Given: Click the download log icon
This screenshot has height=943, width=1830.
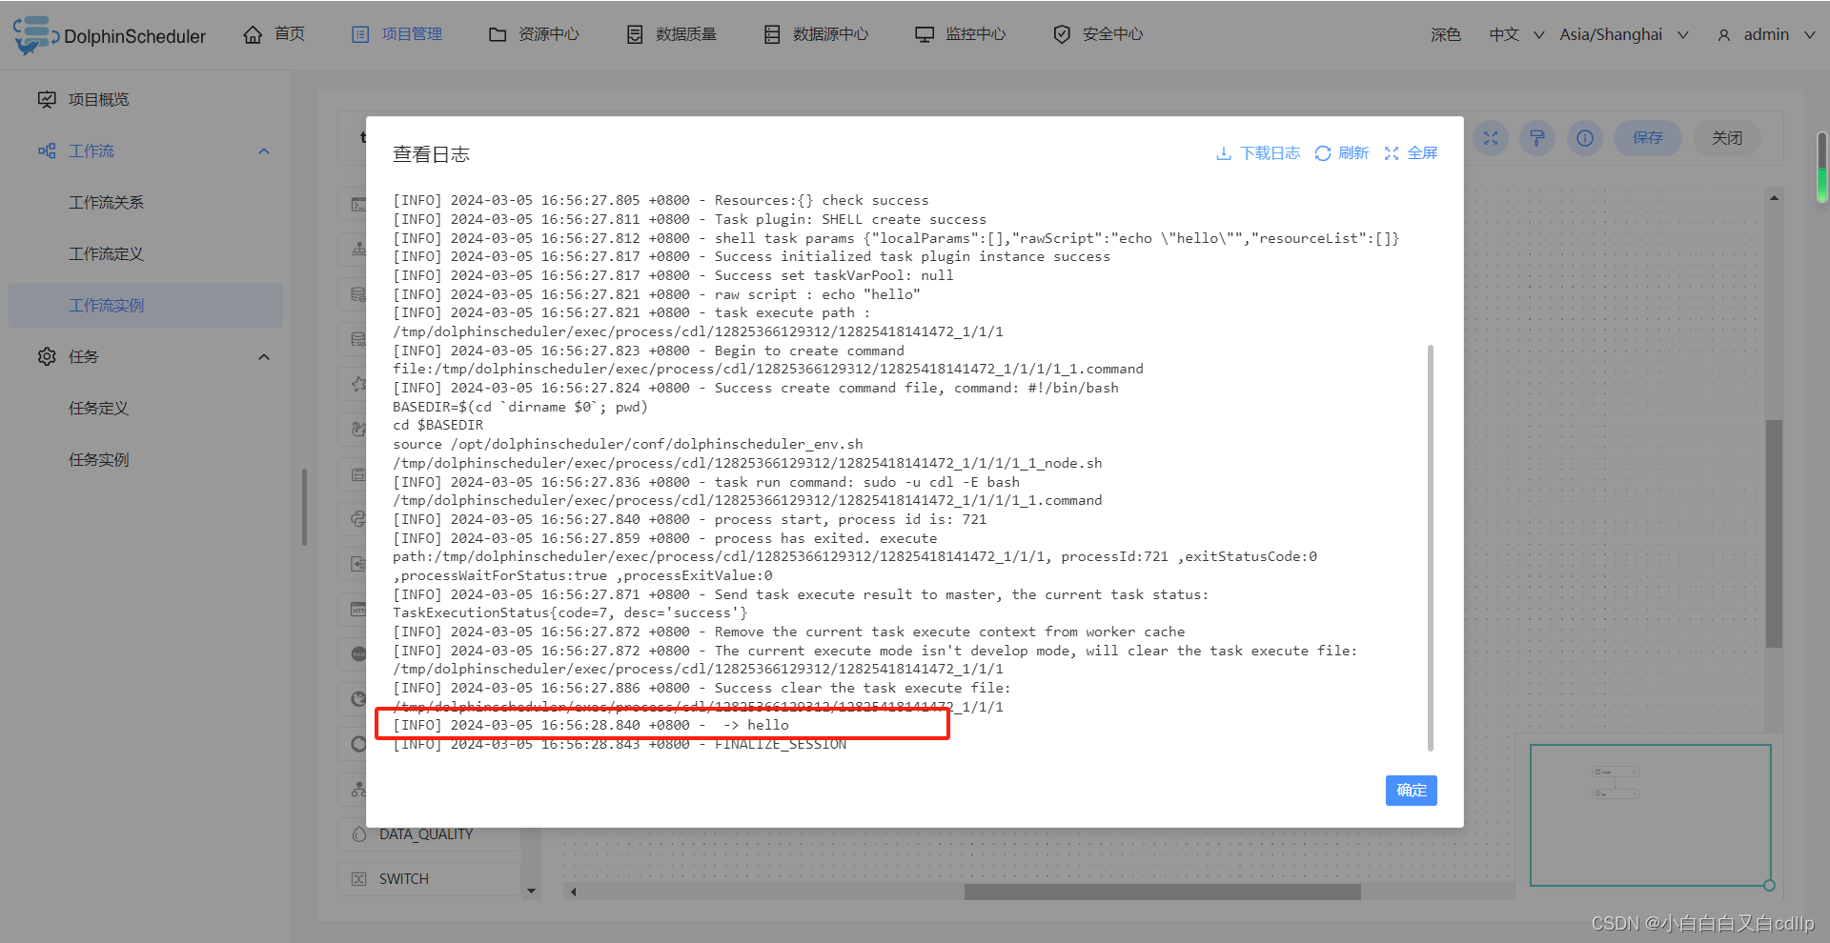Looking at the screenshot, I should [x=1224, y=153].
